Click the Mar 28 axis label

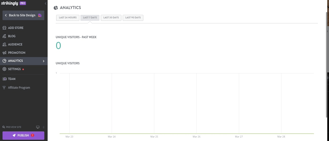281,137
